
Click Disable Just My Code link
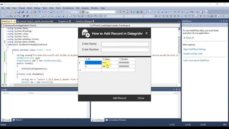pos(193,54)
